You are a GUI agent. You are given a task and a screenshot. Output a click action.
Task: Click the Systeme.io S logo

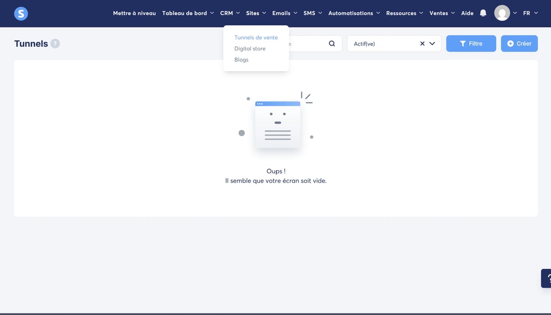(21, 13)
